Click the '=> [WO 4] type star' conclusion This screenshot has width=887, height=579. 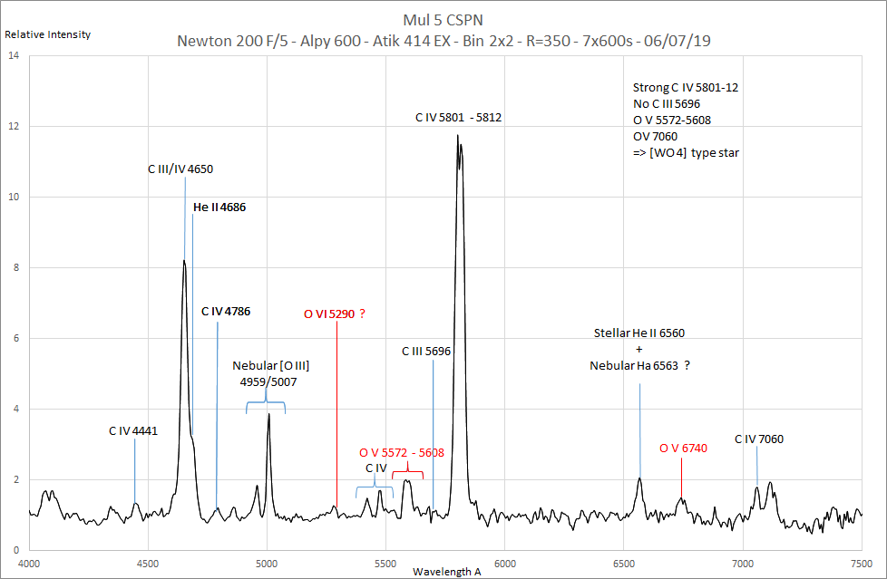(x=686, y=152)
